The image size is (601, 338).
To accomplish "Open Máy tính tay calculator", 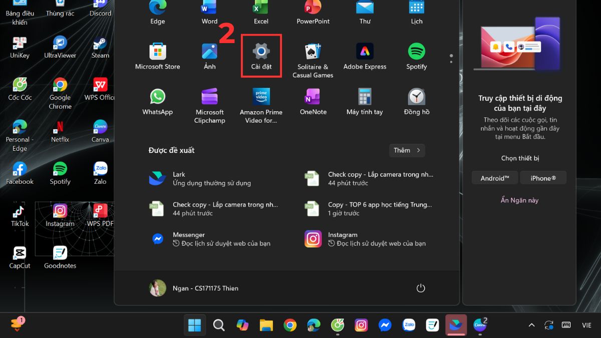I will (365, 102).
